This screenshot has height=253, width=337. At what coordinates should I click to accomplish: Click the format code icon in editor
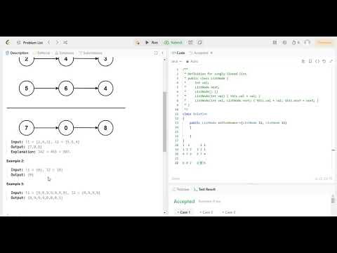(x=303, y=61)
